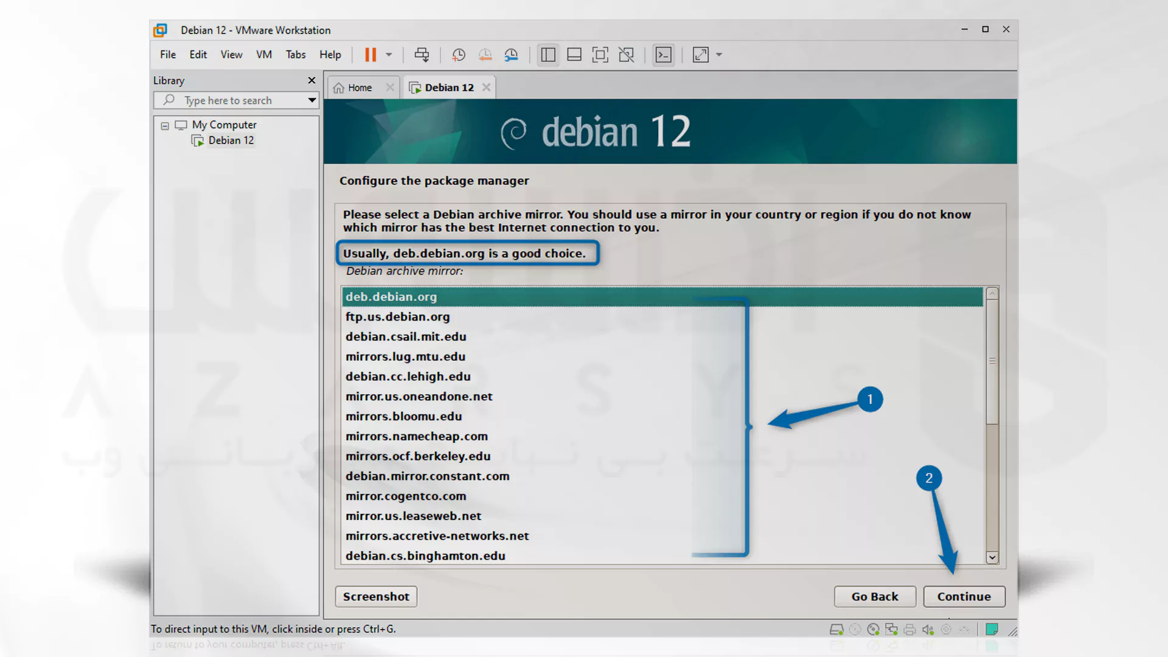Close the Debian 12 tab
Screen dimensions: 1168x657
tap(486, 88)
